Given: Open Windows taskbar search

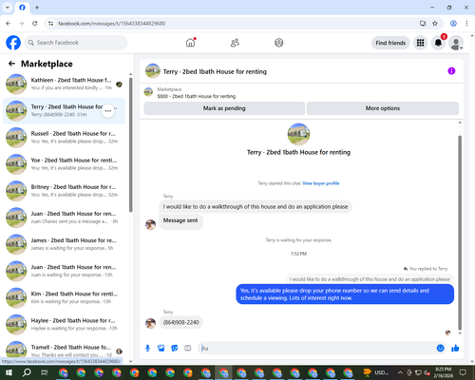Looking at the screenshot, I should coord(27,372).
